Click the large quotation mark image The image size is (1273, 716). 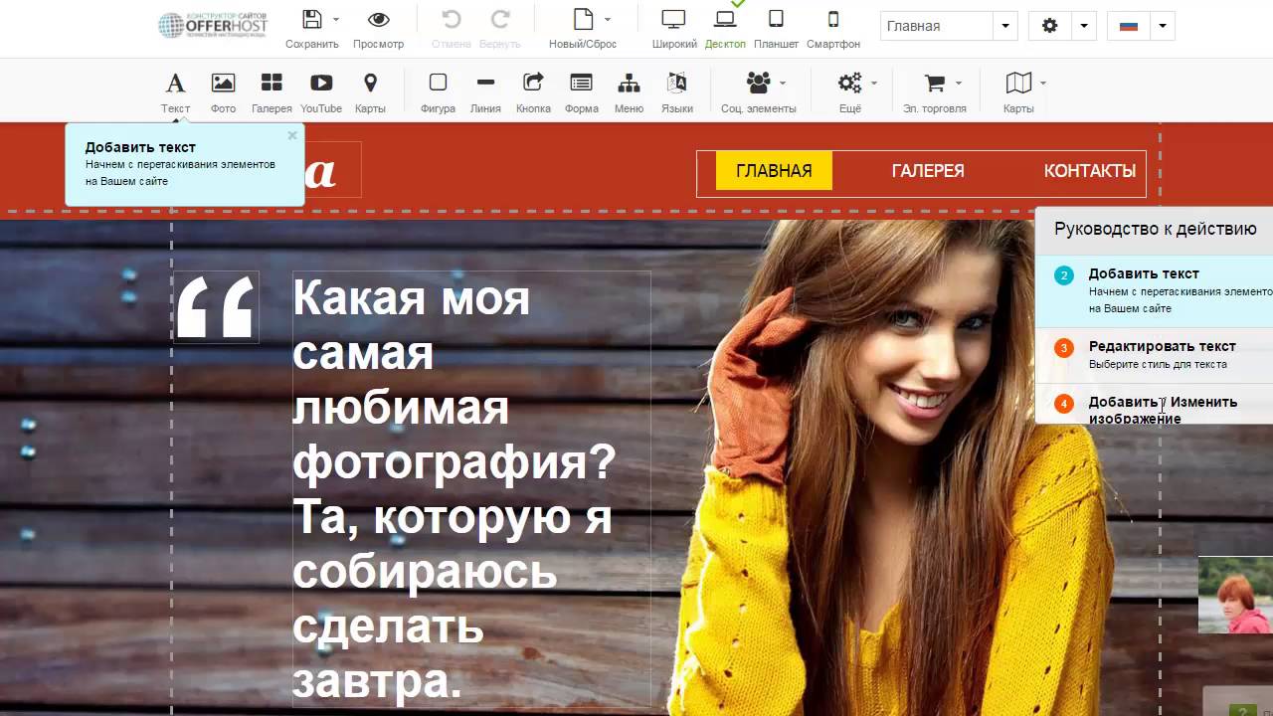[216, 307]
